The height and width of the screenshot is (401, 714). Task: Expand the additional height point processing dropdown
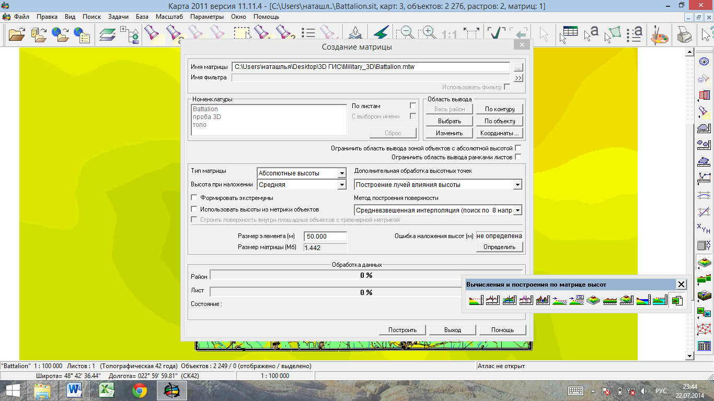pyautogui.click(x=517, y=184)
